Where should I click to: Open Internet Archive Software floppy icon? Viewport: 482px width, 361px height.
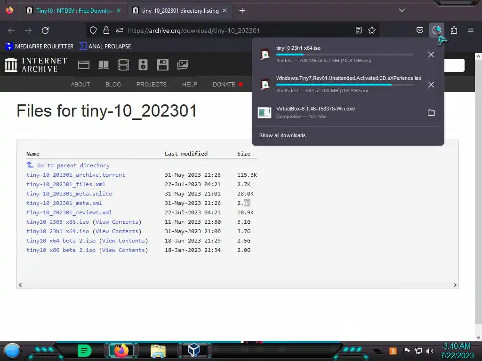[162, 65]
